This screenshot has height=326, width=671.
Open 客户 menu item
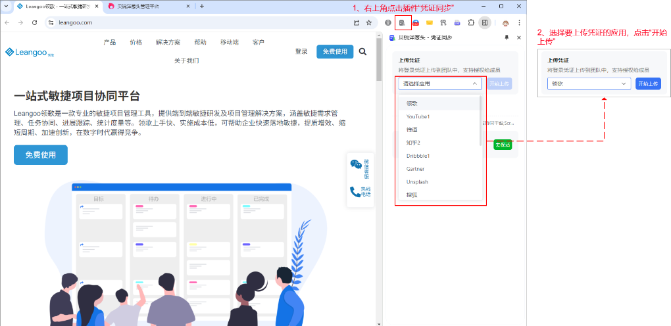pyautogui.click(x=258, y=42)
